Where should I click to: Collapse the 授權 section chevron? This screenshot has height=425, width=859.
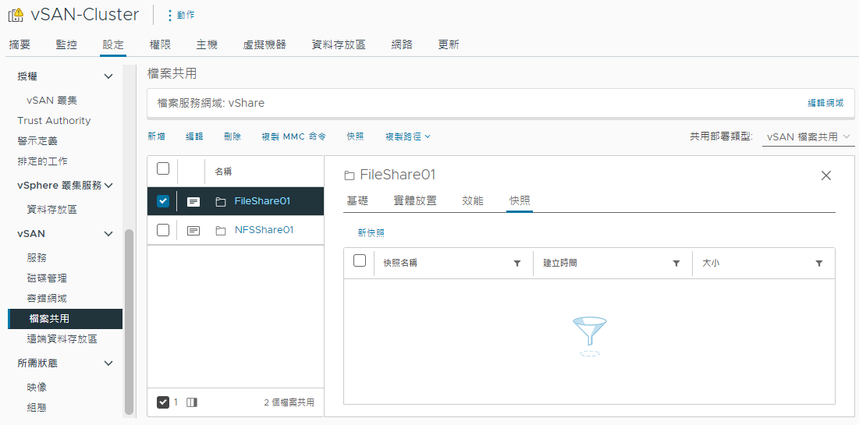point(108,76)
